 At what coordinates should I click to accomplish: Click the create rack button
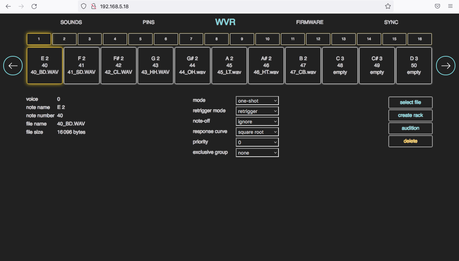(x=411, y=115)
